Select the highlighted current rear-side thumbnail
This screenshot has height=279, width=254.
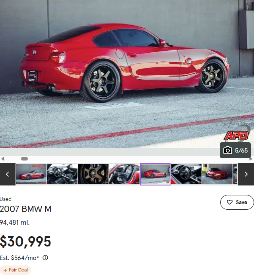point(155,174)
